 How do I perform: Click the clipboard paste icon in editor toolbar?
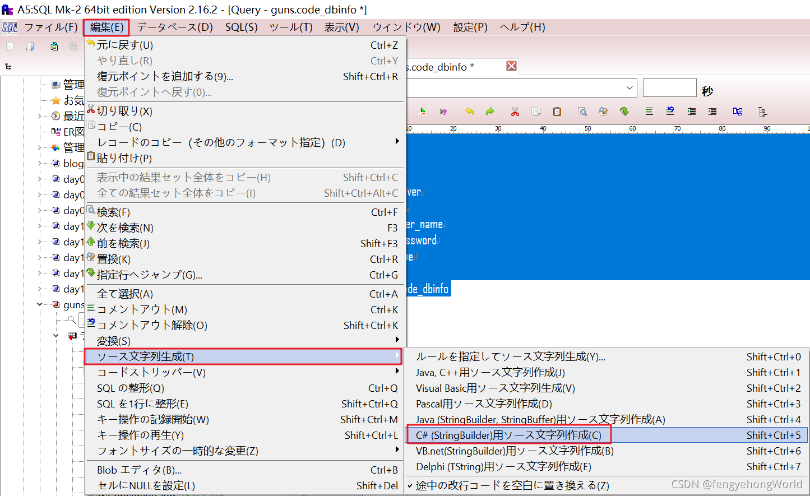tap(557, 112)
